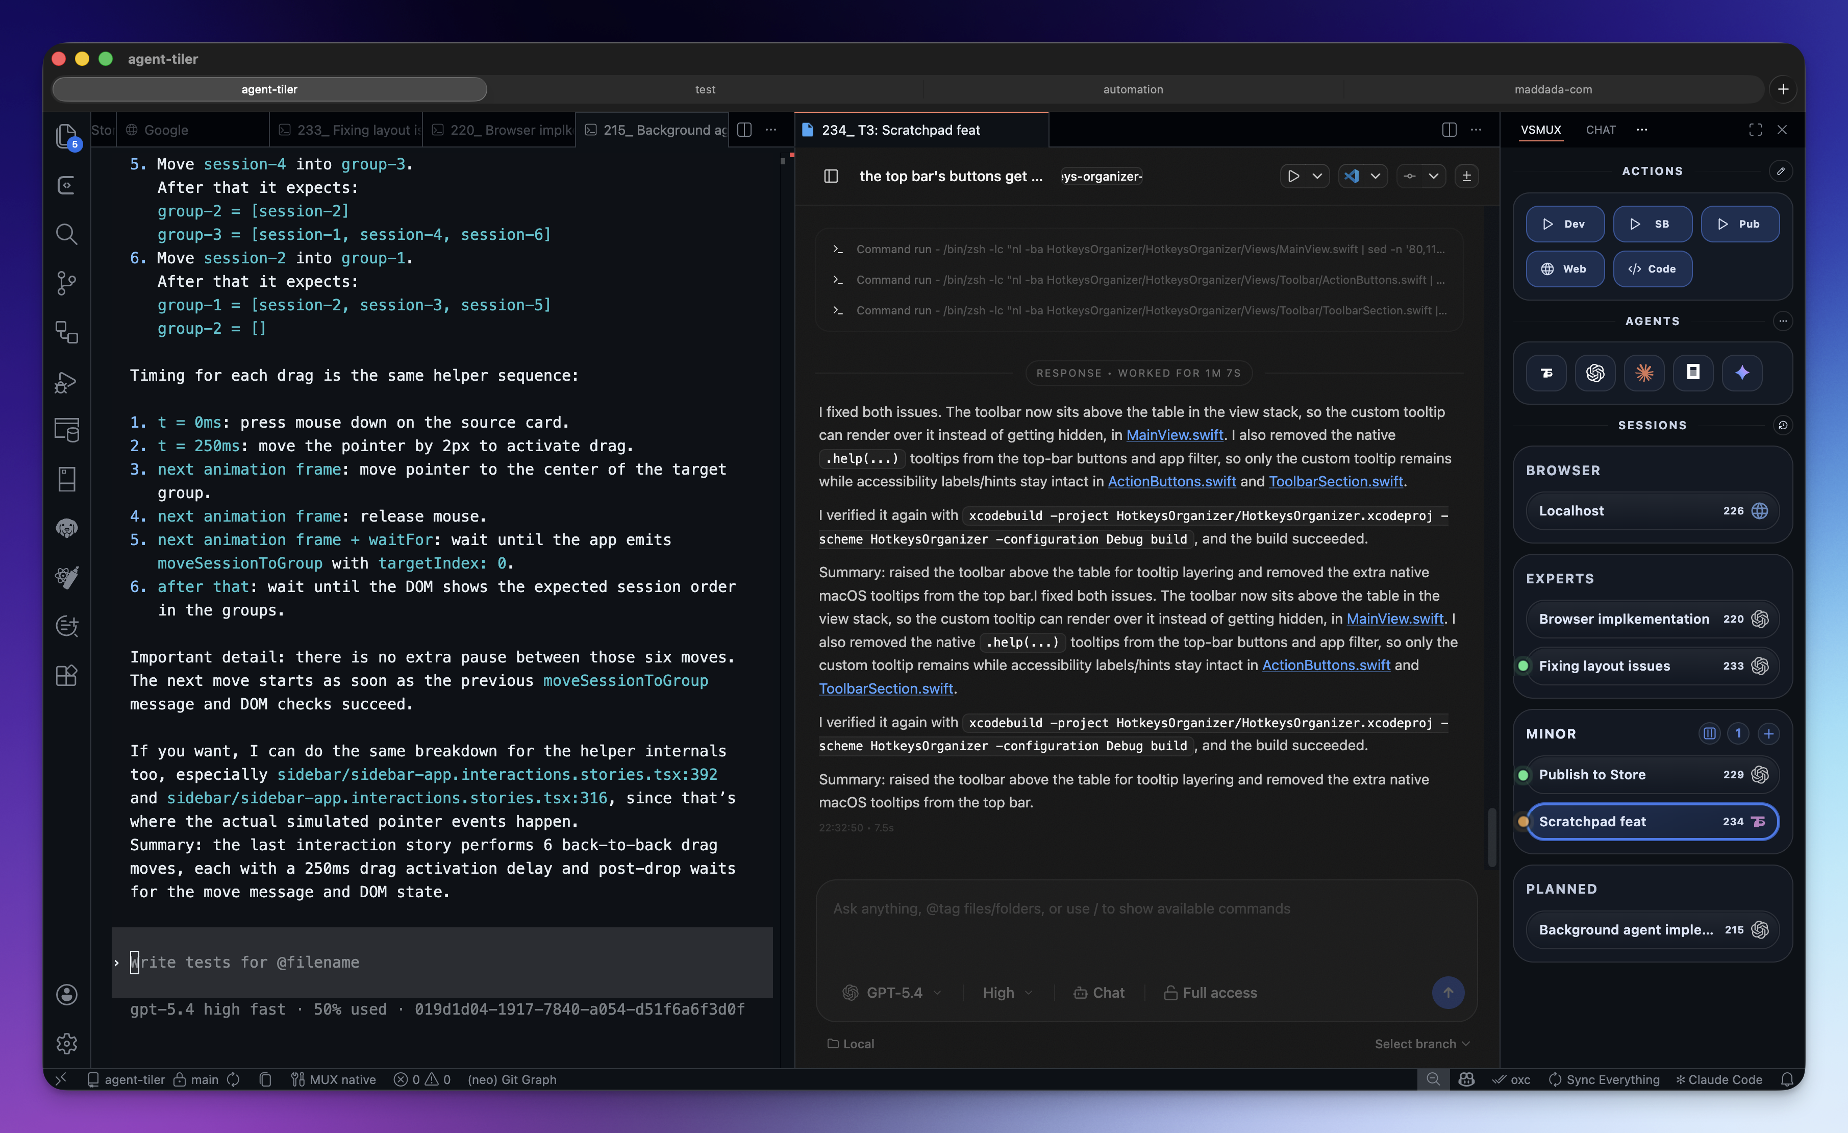Expand the git commit actions dropdown chevron
Viewport: 1848px width, 1133px height.
[x=1433, y=176]
